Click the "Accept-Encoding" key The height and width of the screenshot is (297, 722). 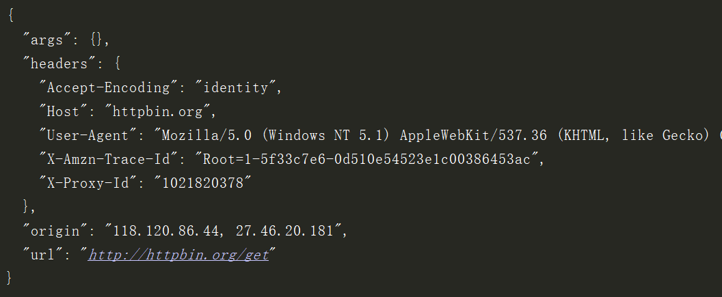pos(107,87)
